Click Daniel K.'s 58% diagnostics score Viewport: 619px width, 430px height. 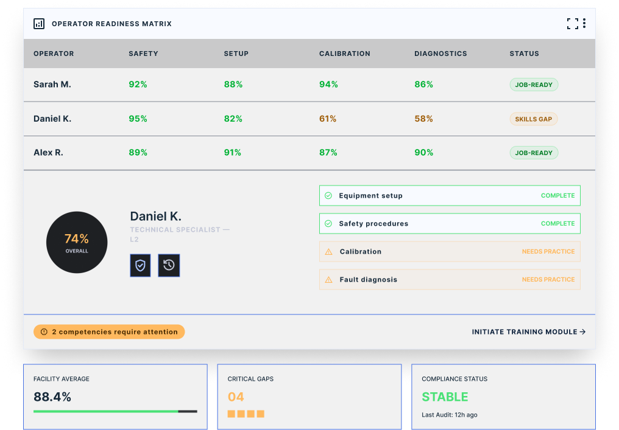pos(423,119)
